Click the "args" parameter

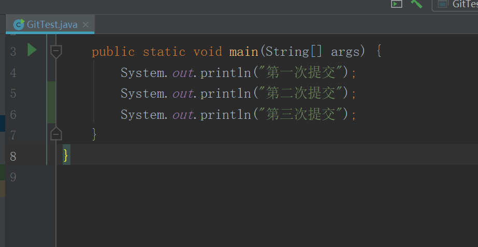click(345, 52)
